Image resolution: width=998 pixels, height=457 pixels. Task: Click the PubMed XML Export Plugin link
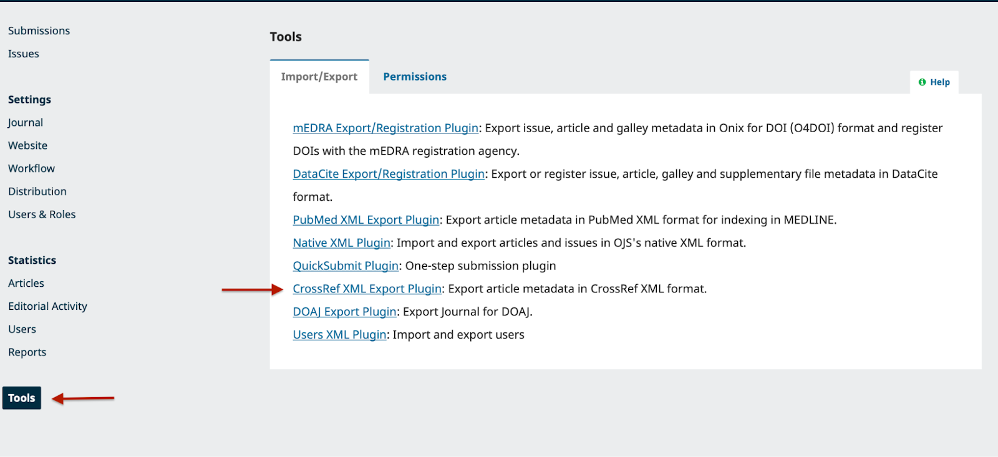[366, 220]
